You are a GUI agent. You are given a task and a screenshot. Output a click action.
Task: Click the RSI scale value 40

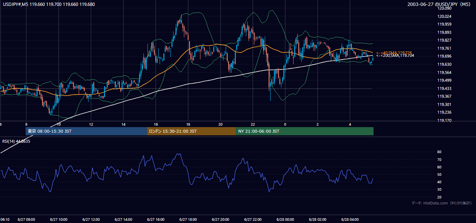click(x=439, y=182)
